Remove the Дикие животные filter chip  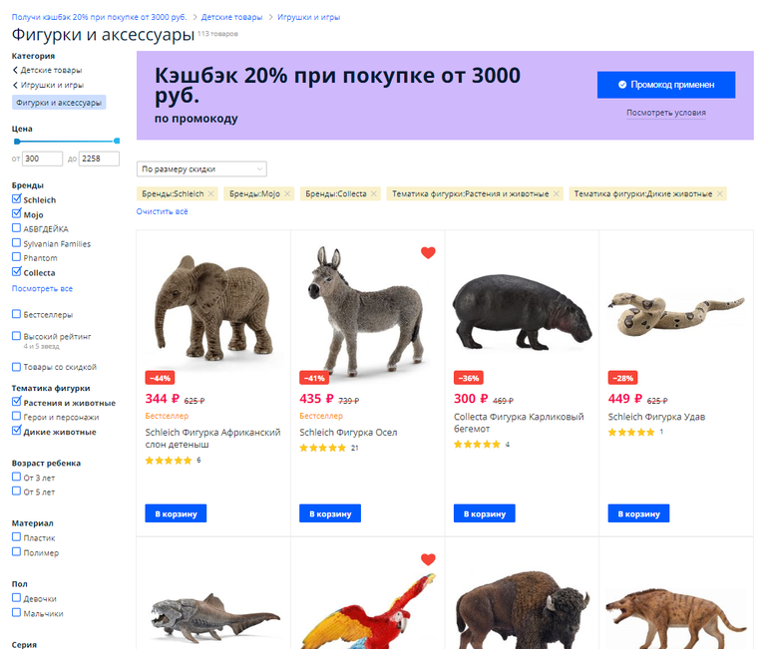click(x=721, y=193)
